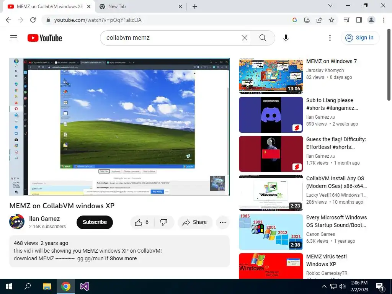
Task: Open MEMZ on Windows 7 title
Action: coord(331,61)
